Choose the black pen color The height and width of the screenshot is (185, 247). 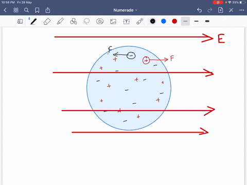[x=153, y=21]
